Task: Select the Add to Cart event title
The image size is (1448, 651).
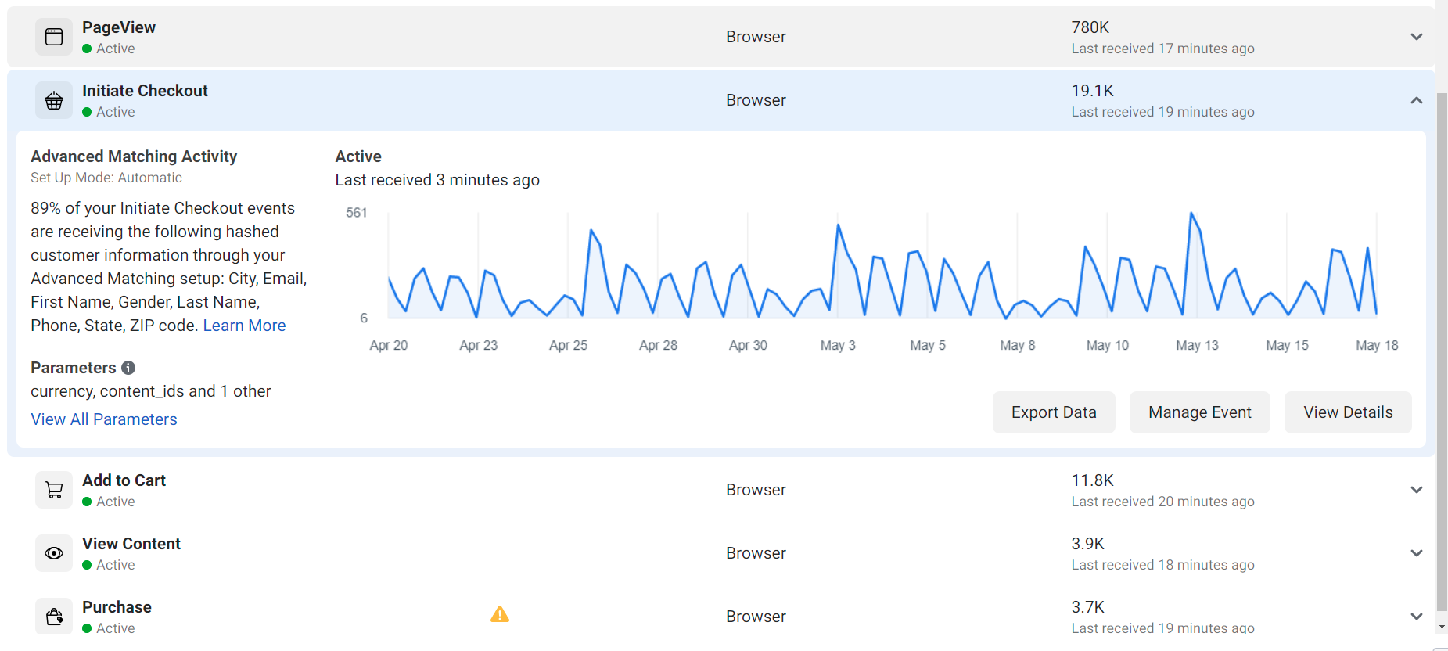Action: (124, 480)
